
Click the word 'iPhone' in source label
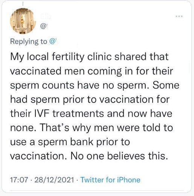(128, 180)
